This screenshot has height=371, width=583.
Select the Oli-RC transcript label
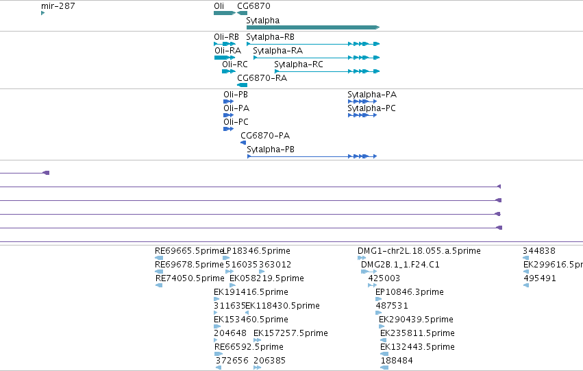coord(234,64)
